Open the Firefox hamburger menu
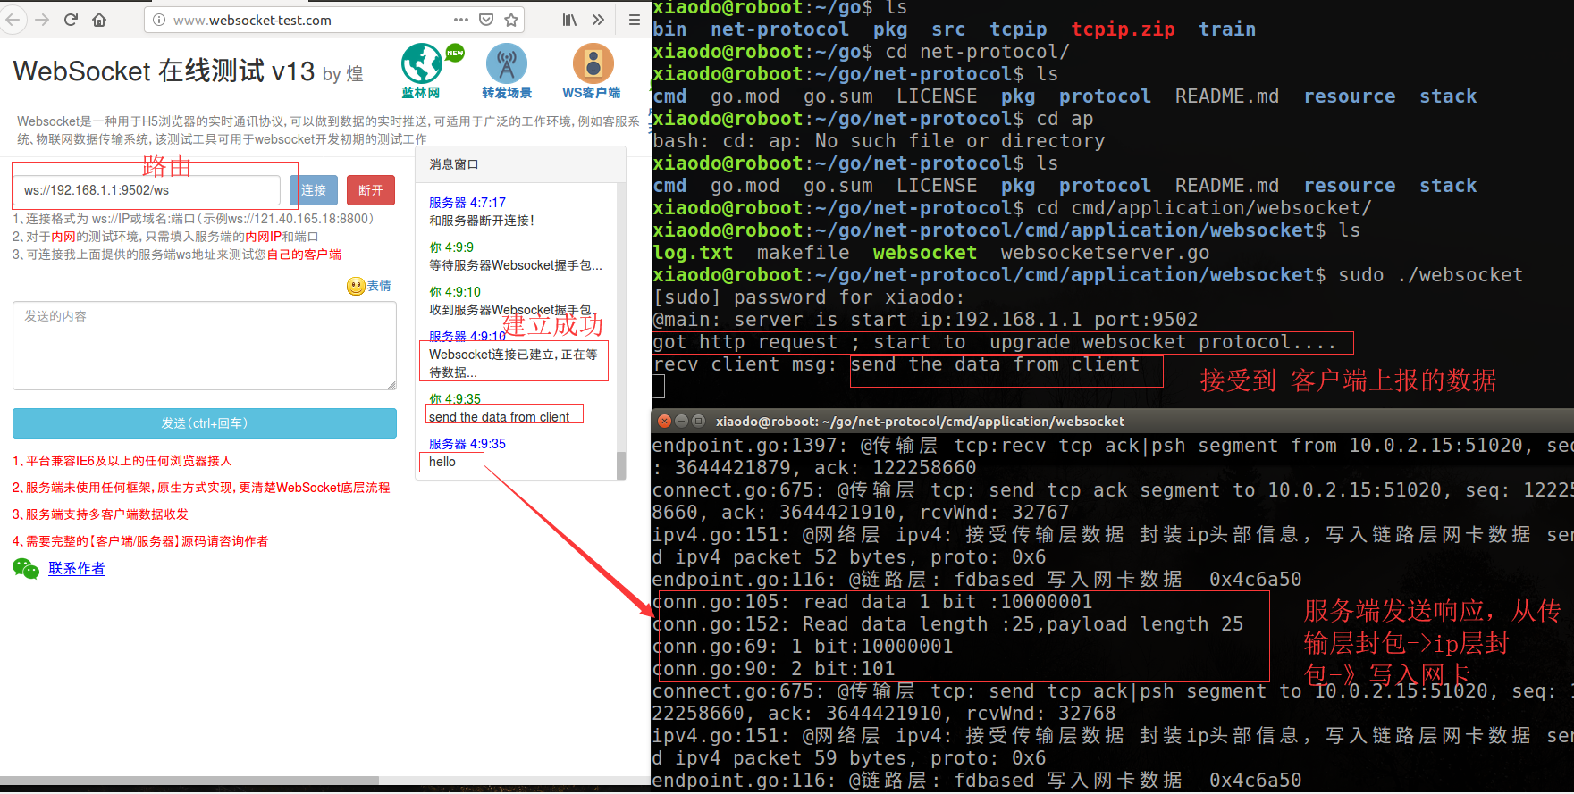Viewport: 1574px width, 794px height. [x=635, y=20]
